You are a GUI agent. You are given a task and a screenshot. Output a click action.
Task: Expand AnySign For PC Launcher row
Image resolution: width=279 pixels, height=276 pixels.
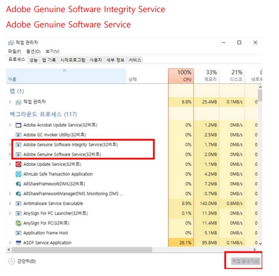click(x=10, y=213)
